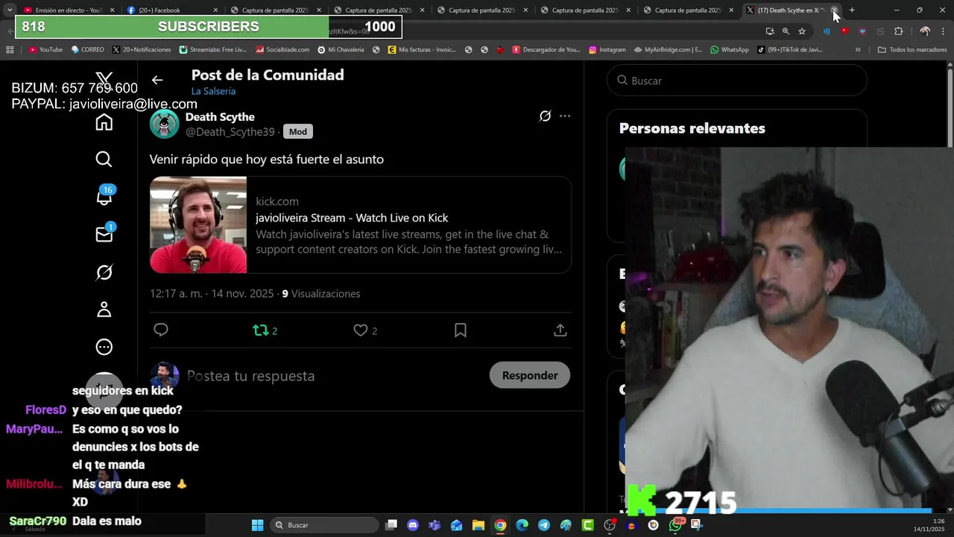Viewport: 954px width, 537px height.
Task: Open the Windows Start menu
Action: coord(257,525)
